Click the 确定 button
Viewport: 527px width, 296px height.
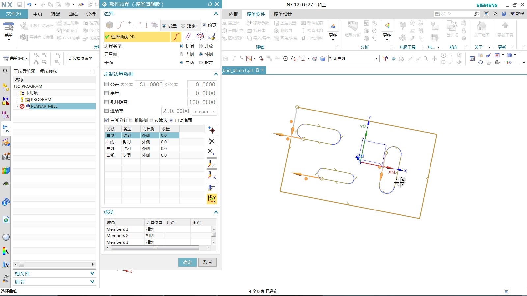[x=187, y=262]
